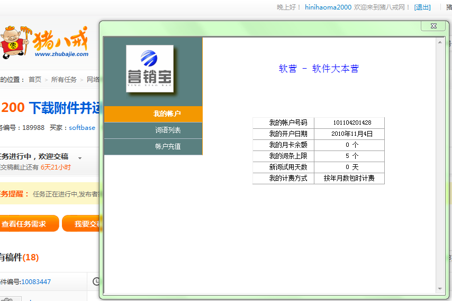This screenshot has width=452, height=301.
Task: Expand the task status dropdown arrow
Action: coord(80,158)
